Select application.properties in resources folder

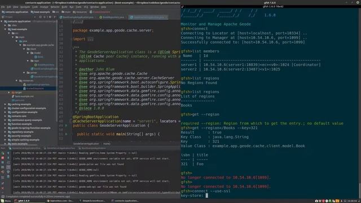[x=36, y=85]
